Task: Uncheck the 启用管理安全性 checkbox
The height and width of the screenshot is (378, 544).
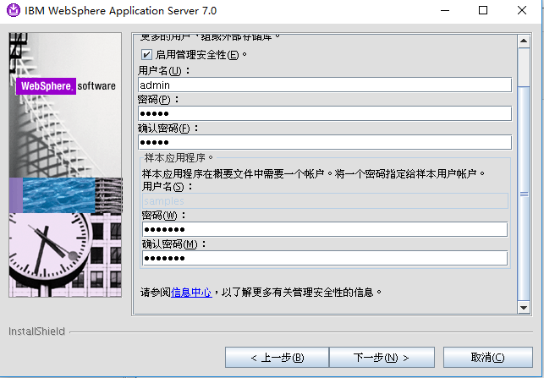Action: pyautogui.click(x=146, y=54)
